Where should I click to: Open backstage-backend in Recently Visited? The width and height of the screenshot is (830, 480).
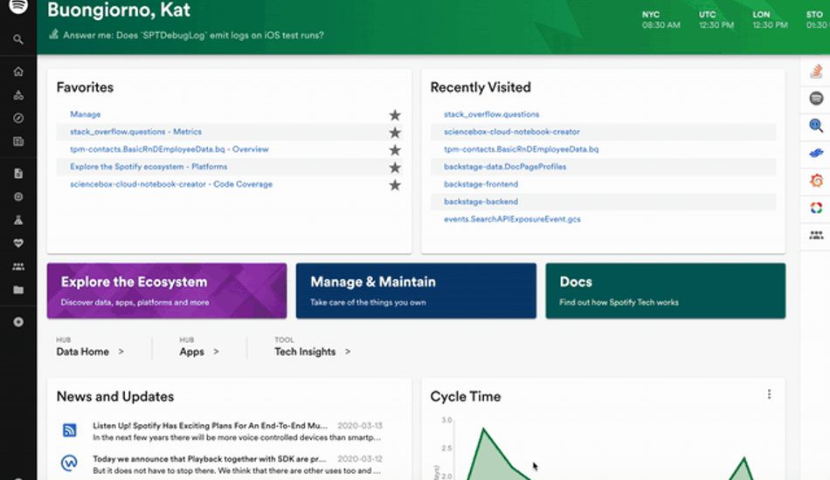pos(481,202)
